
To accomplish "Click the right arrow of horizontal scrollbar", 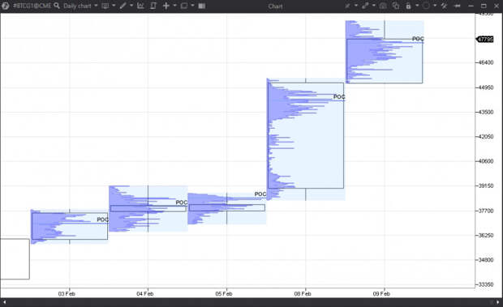I will pos(498,302).
